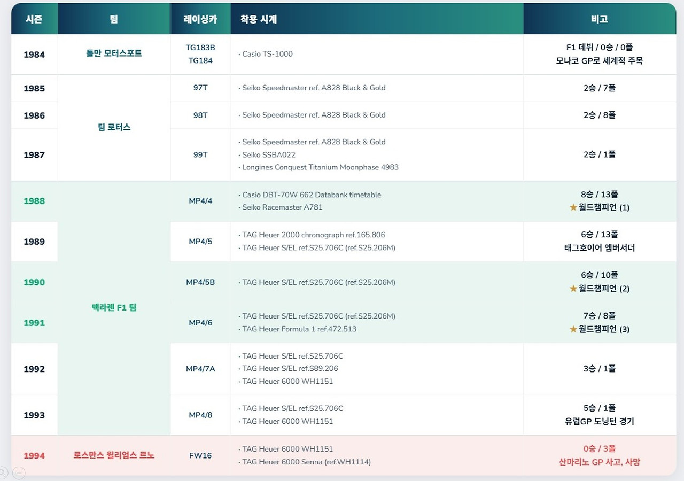The width and height of the screenshot is (684, 481).
Task: Click the 1986 season cell
Action: [34, 115]
